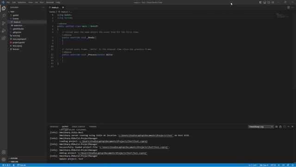Open output log in editor icon

pos(284,127)
